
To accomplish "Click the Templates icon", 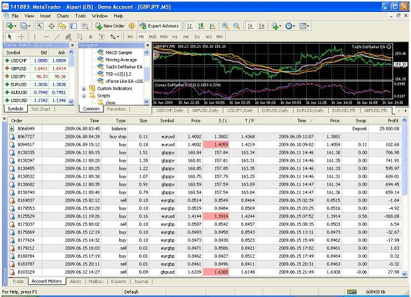I will (302, 26).
